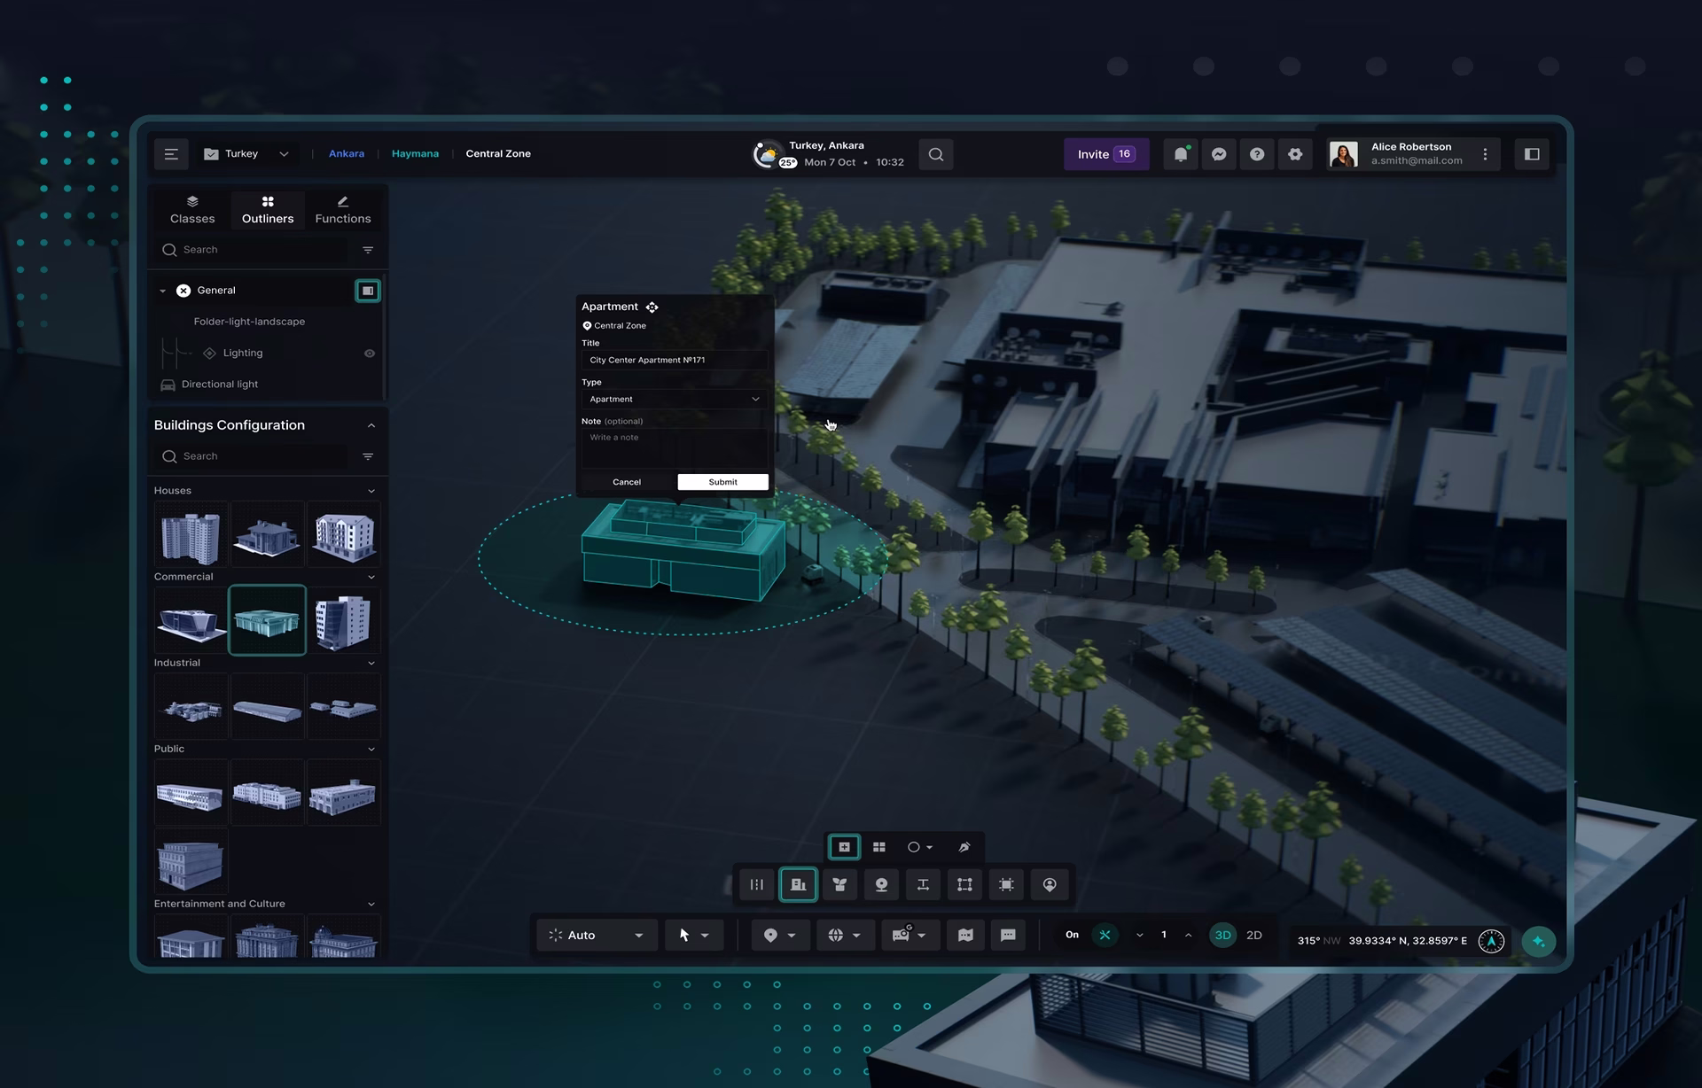Click the Invite button
The height and width of the screenshot is (1088, 1702).
(x=1106, y=154)
